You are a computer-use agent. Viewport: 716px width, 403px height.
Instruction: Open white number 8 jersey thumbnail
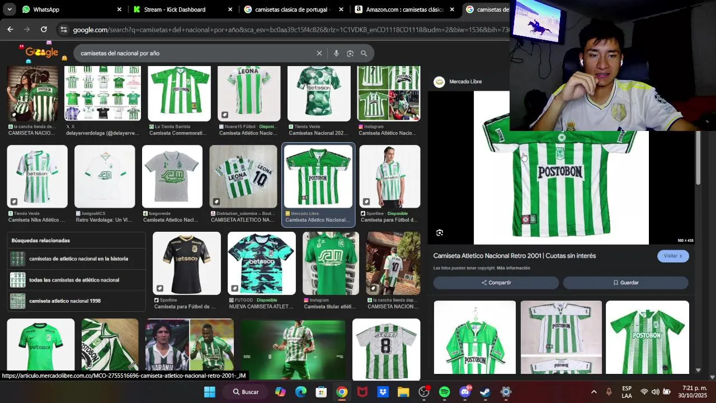click(x=387, y=349)
